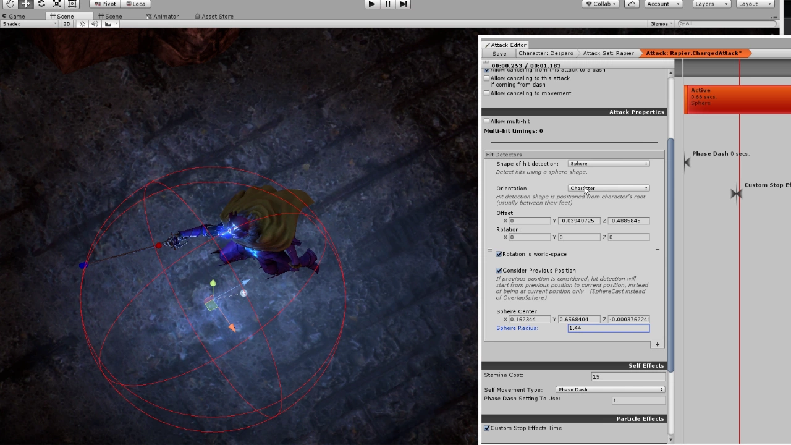This screenshot has width=791, height=445.
Task: Edit Sphere Center X field
Action: click(x=530, y=320)
